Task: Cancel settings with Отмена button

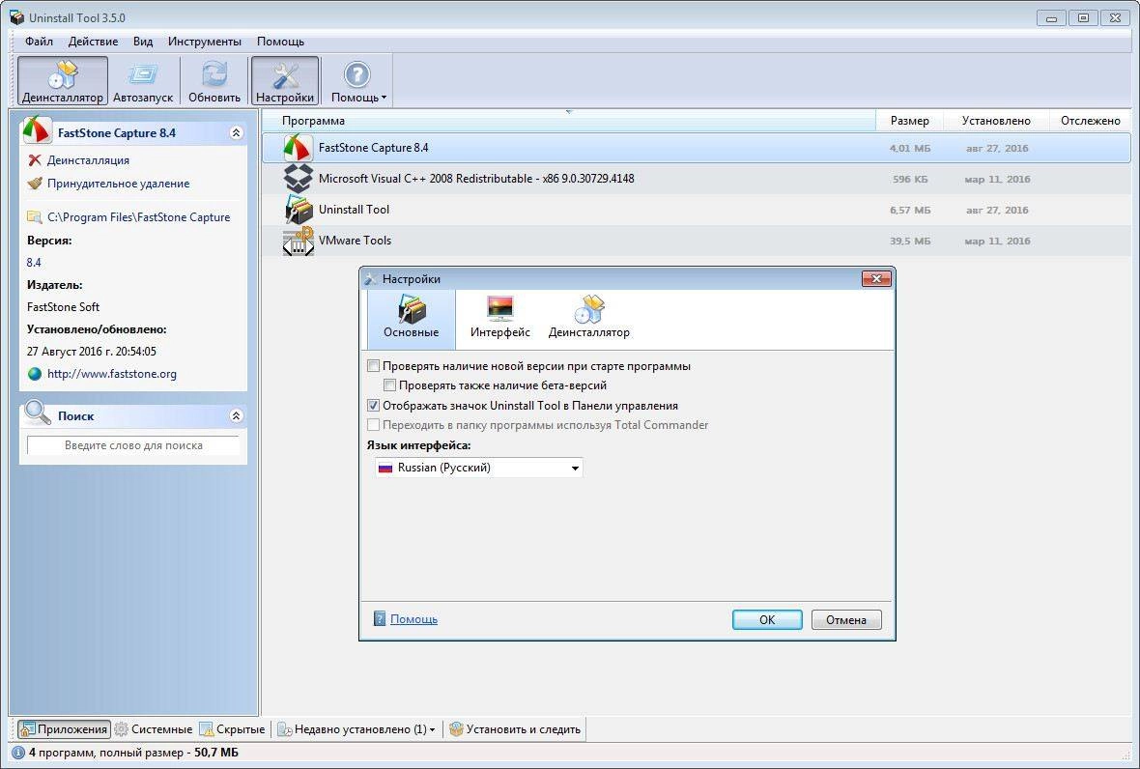Action: point(846,619)
